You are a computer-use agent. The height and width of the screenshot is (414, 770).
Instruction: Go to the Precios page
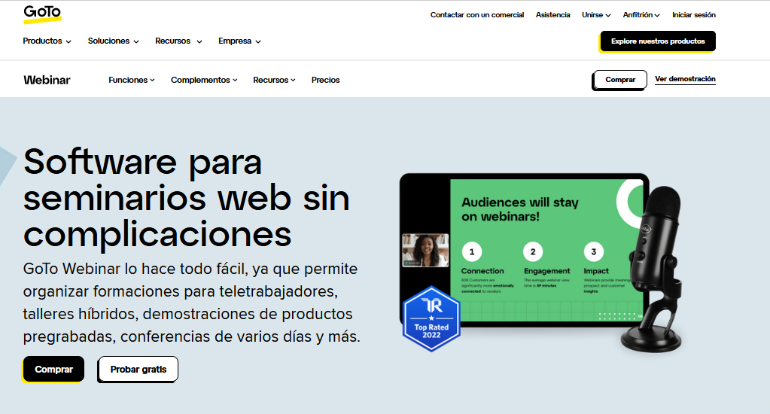(326, 80)
